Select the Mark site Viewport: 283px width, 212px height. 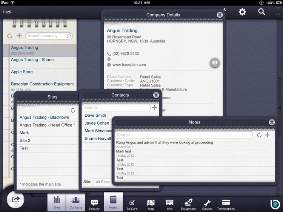click(x=48, y=133)
